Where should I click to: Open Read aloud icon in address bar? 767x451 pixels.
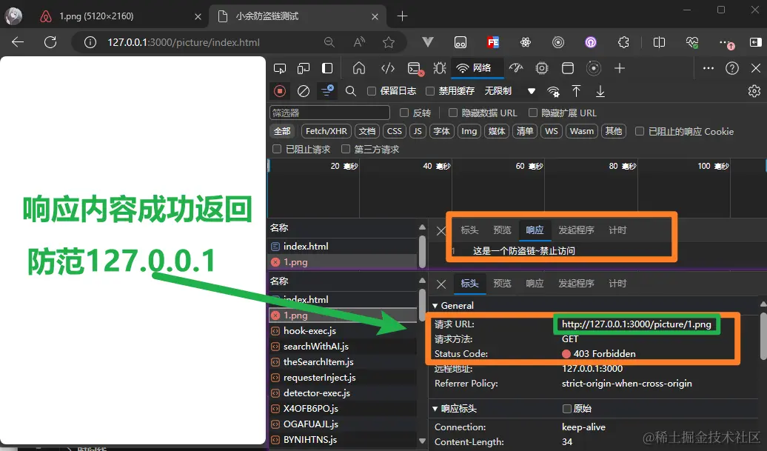tap(360, 42)
